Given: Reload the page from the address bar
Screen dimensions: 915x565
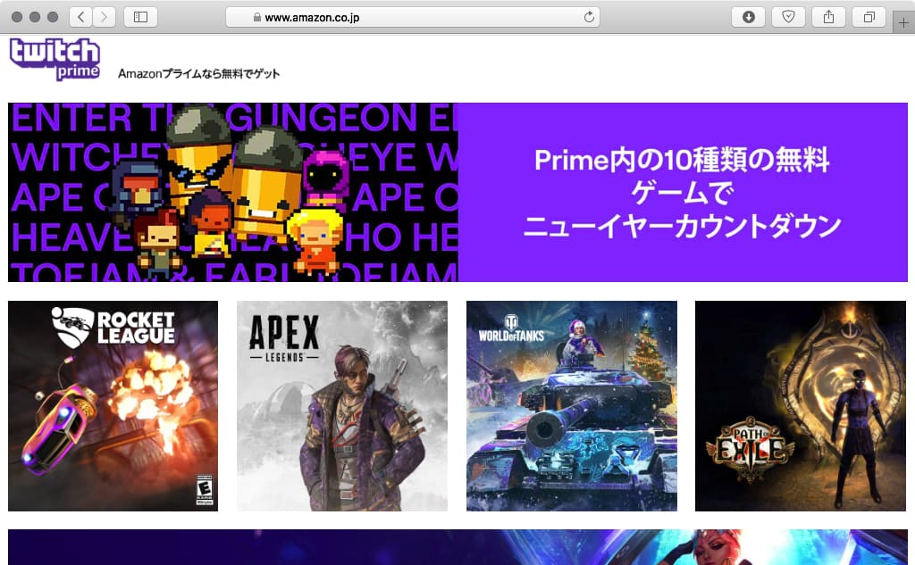Looking at the screenshot, I should pyautogui.click(x=589, y=17).
